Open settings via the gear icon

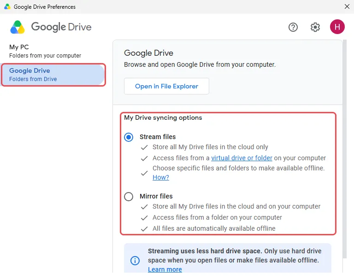315,27
